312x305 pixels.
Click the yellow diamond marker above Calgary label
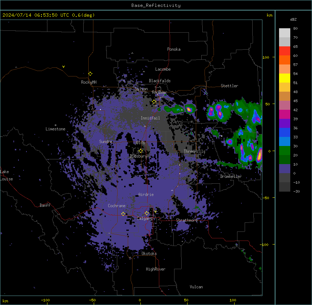[x=147, y=213]
